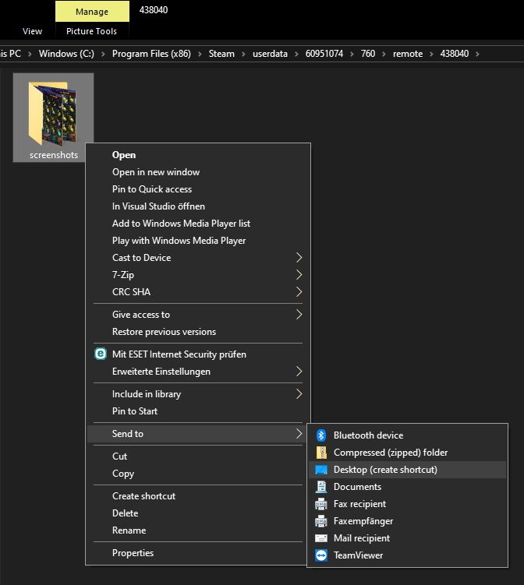The width and height of the screenshot is (524, 585).
Task: Expand the Cast to Device submenu arrow
Action: (299, 257)
